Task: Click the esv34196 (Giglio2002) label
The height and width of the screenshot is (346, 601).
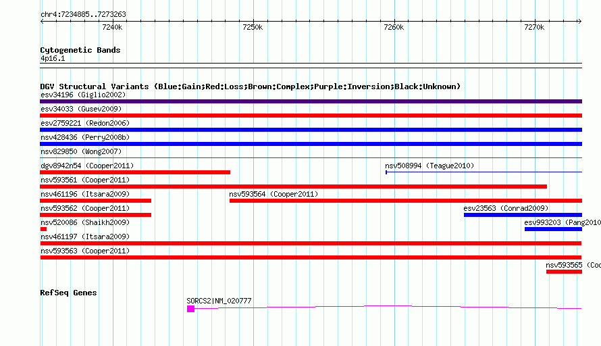Action: pyautogui.click(x=83, y=95)
